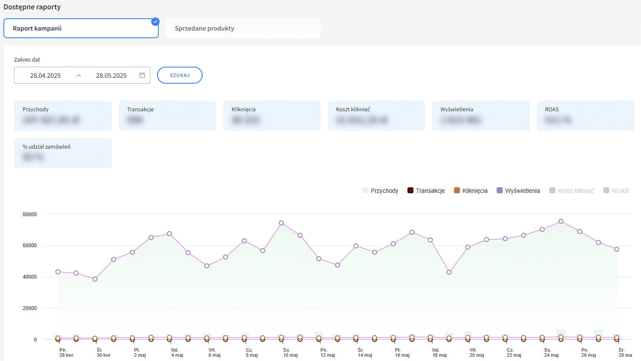The image size is (641, 361).
Task: Click the 'Dostępne raporty' heading
Action: [32, 7]
